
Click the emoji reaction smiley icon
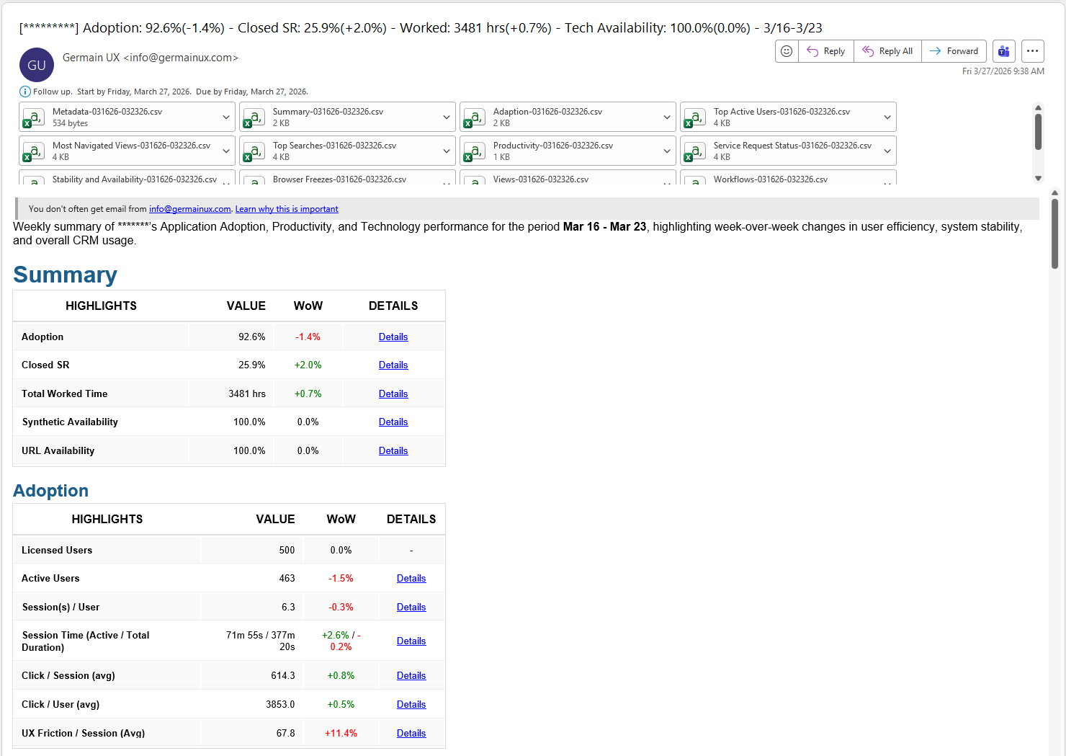[787, 51]
